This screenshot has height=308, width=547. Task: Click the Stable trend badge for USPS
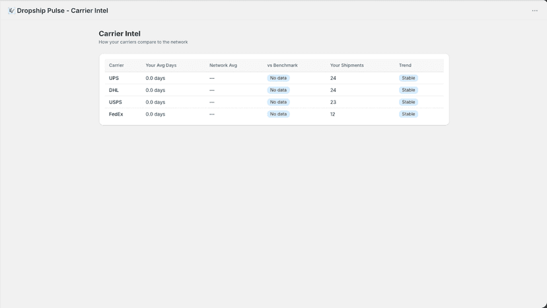pos(408,102)
